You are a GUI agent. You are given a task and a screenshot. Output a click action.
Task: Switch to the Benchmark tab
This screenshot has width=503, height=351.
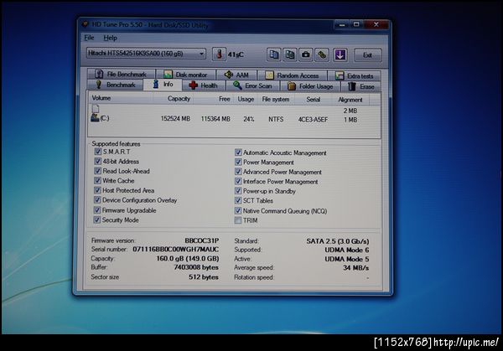click(116, 85)
